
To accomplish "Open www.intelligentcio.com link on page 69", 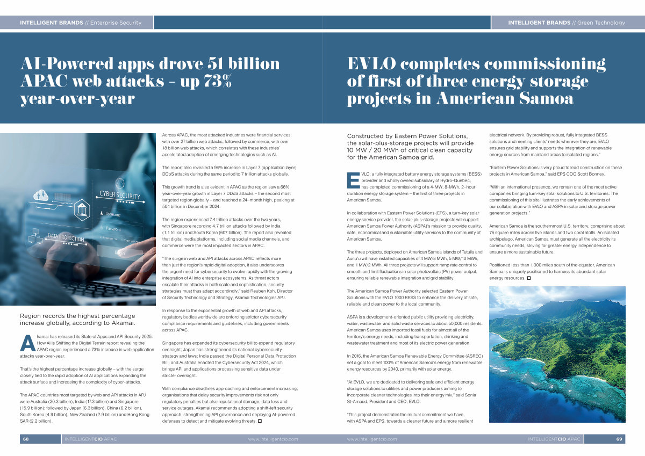I will [372, 439].
